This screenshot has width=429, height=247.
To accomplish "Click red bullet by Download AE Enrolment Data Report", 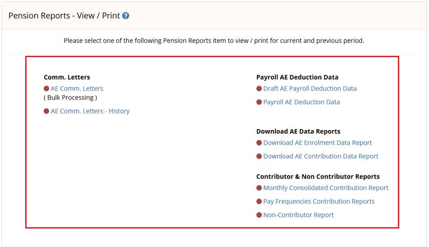I will click(x=259, y=143).
